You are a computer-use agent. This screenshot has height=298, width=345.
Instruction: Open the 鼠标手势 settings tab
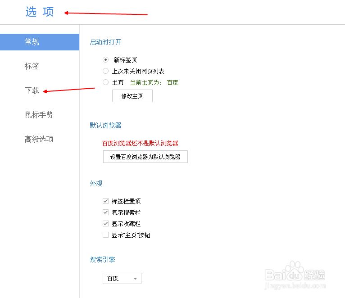[40, 115]
